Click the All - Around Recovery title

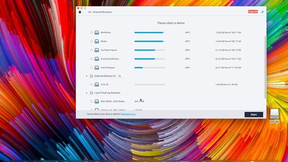(x=100, y=12)
